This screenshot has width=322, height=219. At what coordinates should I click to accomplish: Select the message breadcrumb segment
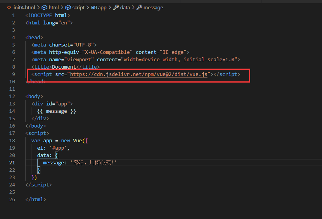tap(153, 8)
